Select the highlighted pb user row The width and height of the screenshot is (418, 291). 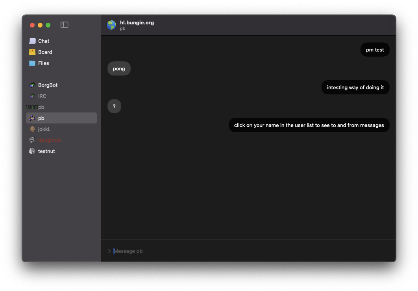(x=61, y=118)
